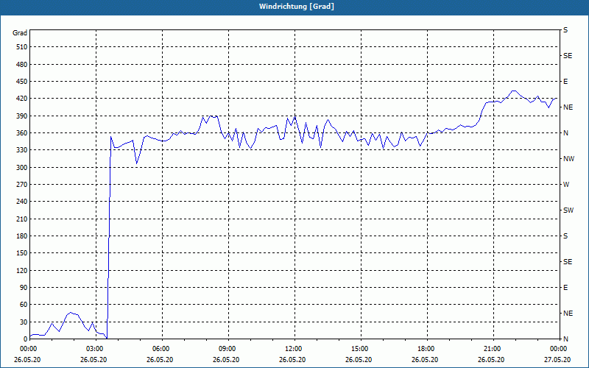
Task: Select the 330 degree axis label
Action: tap(22, 150)
